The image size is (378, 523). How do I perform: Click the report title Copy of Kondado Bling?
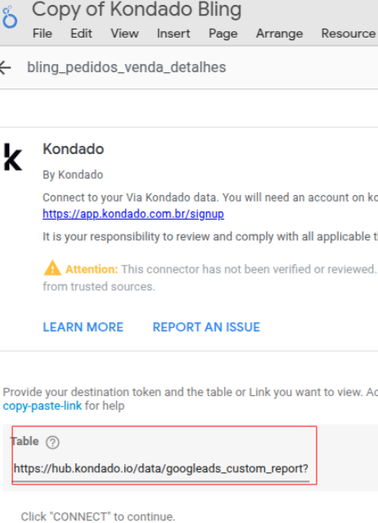tap(137, 9)
